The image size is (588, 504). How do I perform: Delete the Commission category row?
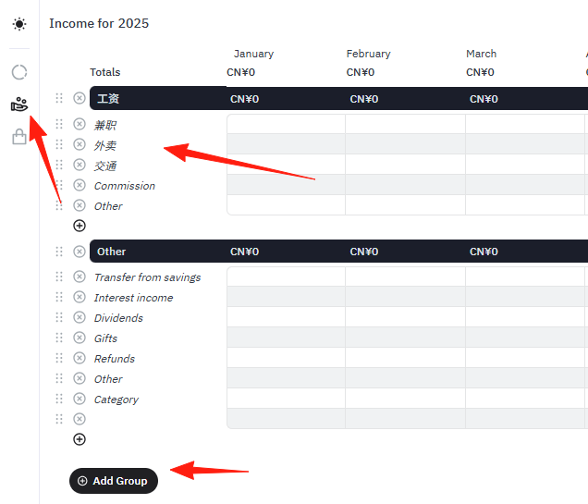(x=80, y=185)
